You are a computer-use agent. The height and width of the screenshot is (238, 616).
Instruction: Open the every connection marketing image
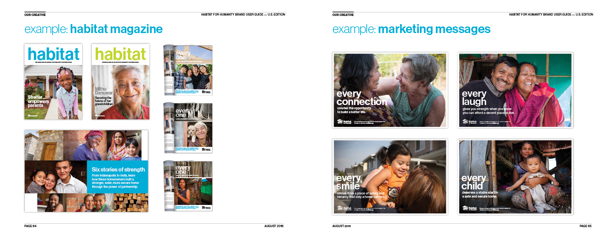pos(390,90)
